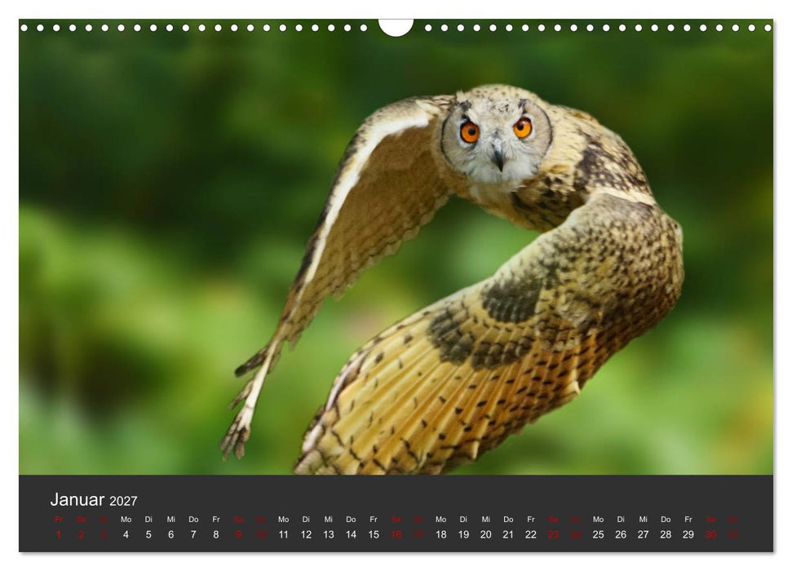This screenshot has height=571, width=792.
Task: Select day 2 in the date row
Action: [81, 534]
